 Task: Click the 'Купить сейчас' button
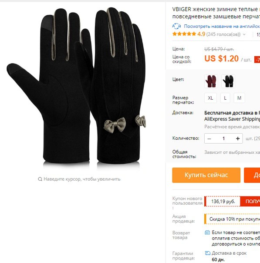click(x=206, y=175)
